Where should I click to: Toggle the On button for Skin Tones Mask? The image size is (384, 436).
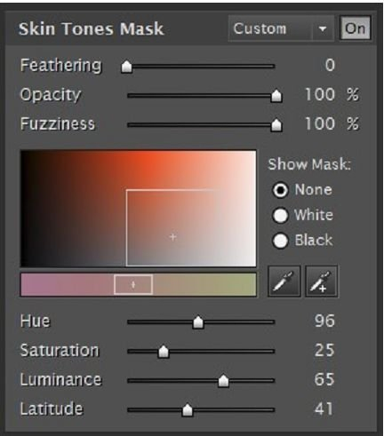pos(355,28)
